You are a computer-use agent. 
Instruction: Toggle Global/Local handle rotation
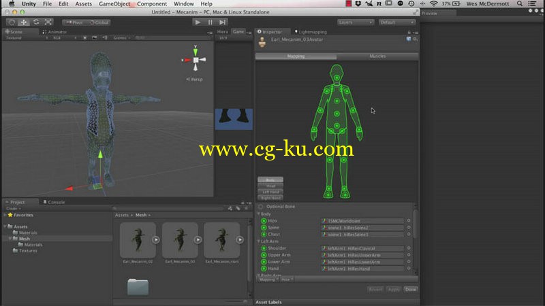coord(99,22)
